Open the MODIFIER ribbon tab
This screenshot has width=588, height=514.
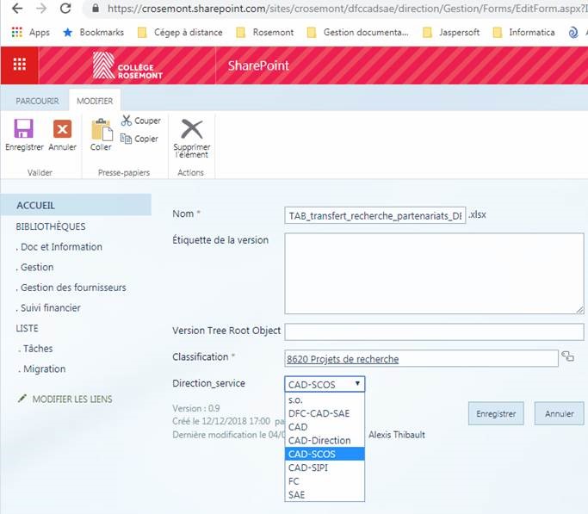[x=95, y=101]
